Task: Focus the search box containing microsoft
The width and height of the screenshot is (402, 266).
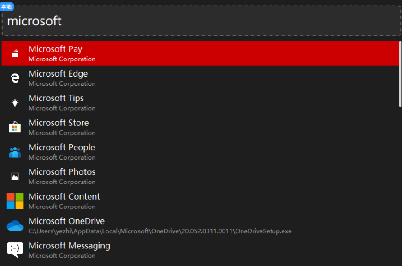Action: (201, 21)
